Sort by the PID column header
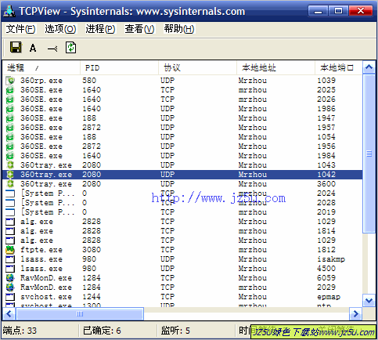The height and width of the screenshot is (340, 378). (x=119, y=68)
